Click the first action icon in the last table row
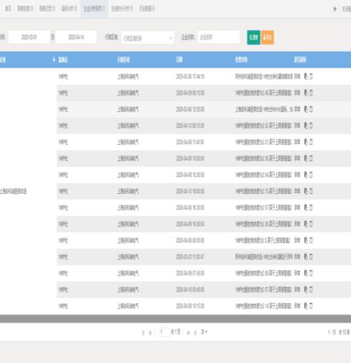The width and height of the screenshot is (351, 363). pos(306,306)
